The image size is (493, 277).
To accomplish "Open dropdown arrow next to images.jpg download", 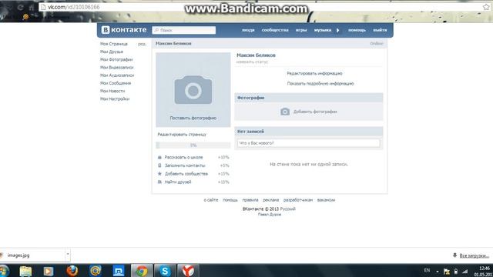I will [x=68, y=255].
